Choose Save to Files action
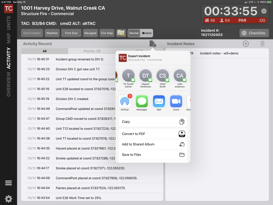Image resolution: width=273 pixels, height=205 pixels. [153, 155]
